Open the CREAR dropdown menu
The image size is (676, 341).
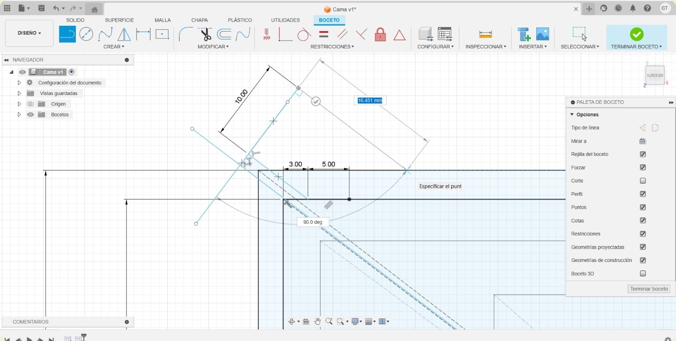click(x=114, y=47)
